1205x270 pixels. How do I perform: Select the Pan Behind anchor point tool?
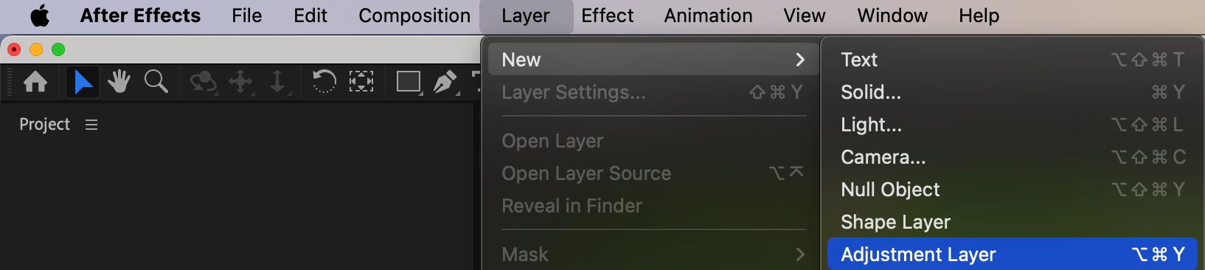[x=361, y=81]
